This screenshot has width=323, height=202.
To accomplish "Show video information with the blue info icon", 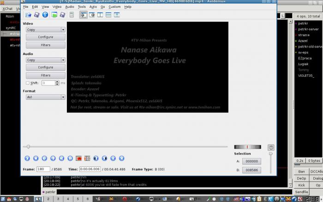I will (x=45, y=15).
